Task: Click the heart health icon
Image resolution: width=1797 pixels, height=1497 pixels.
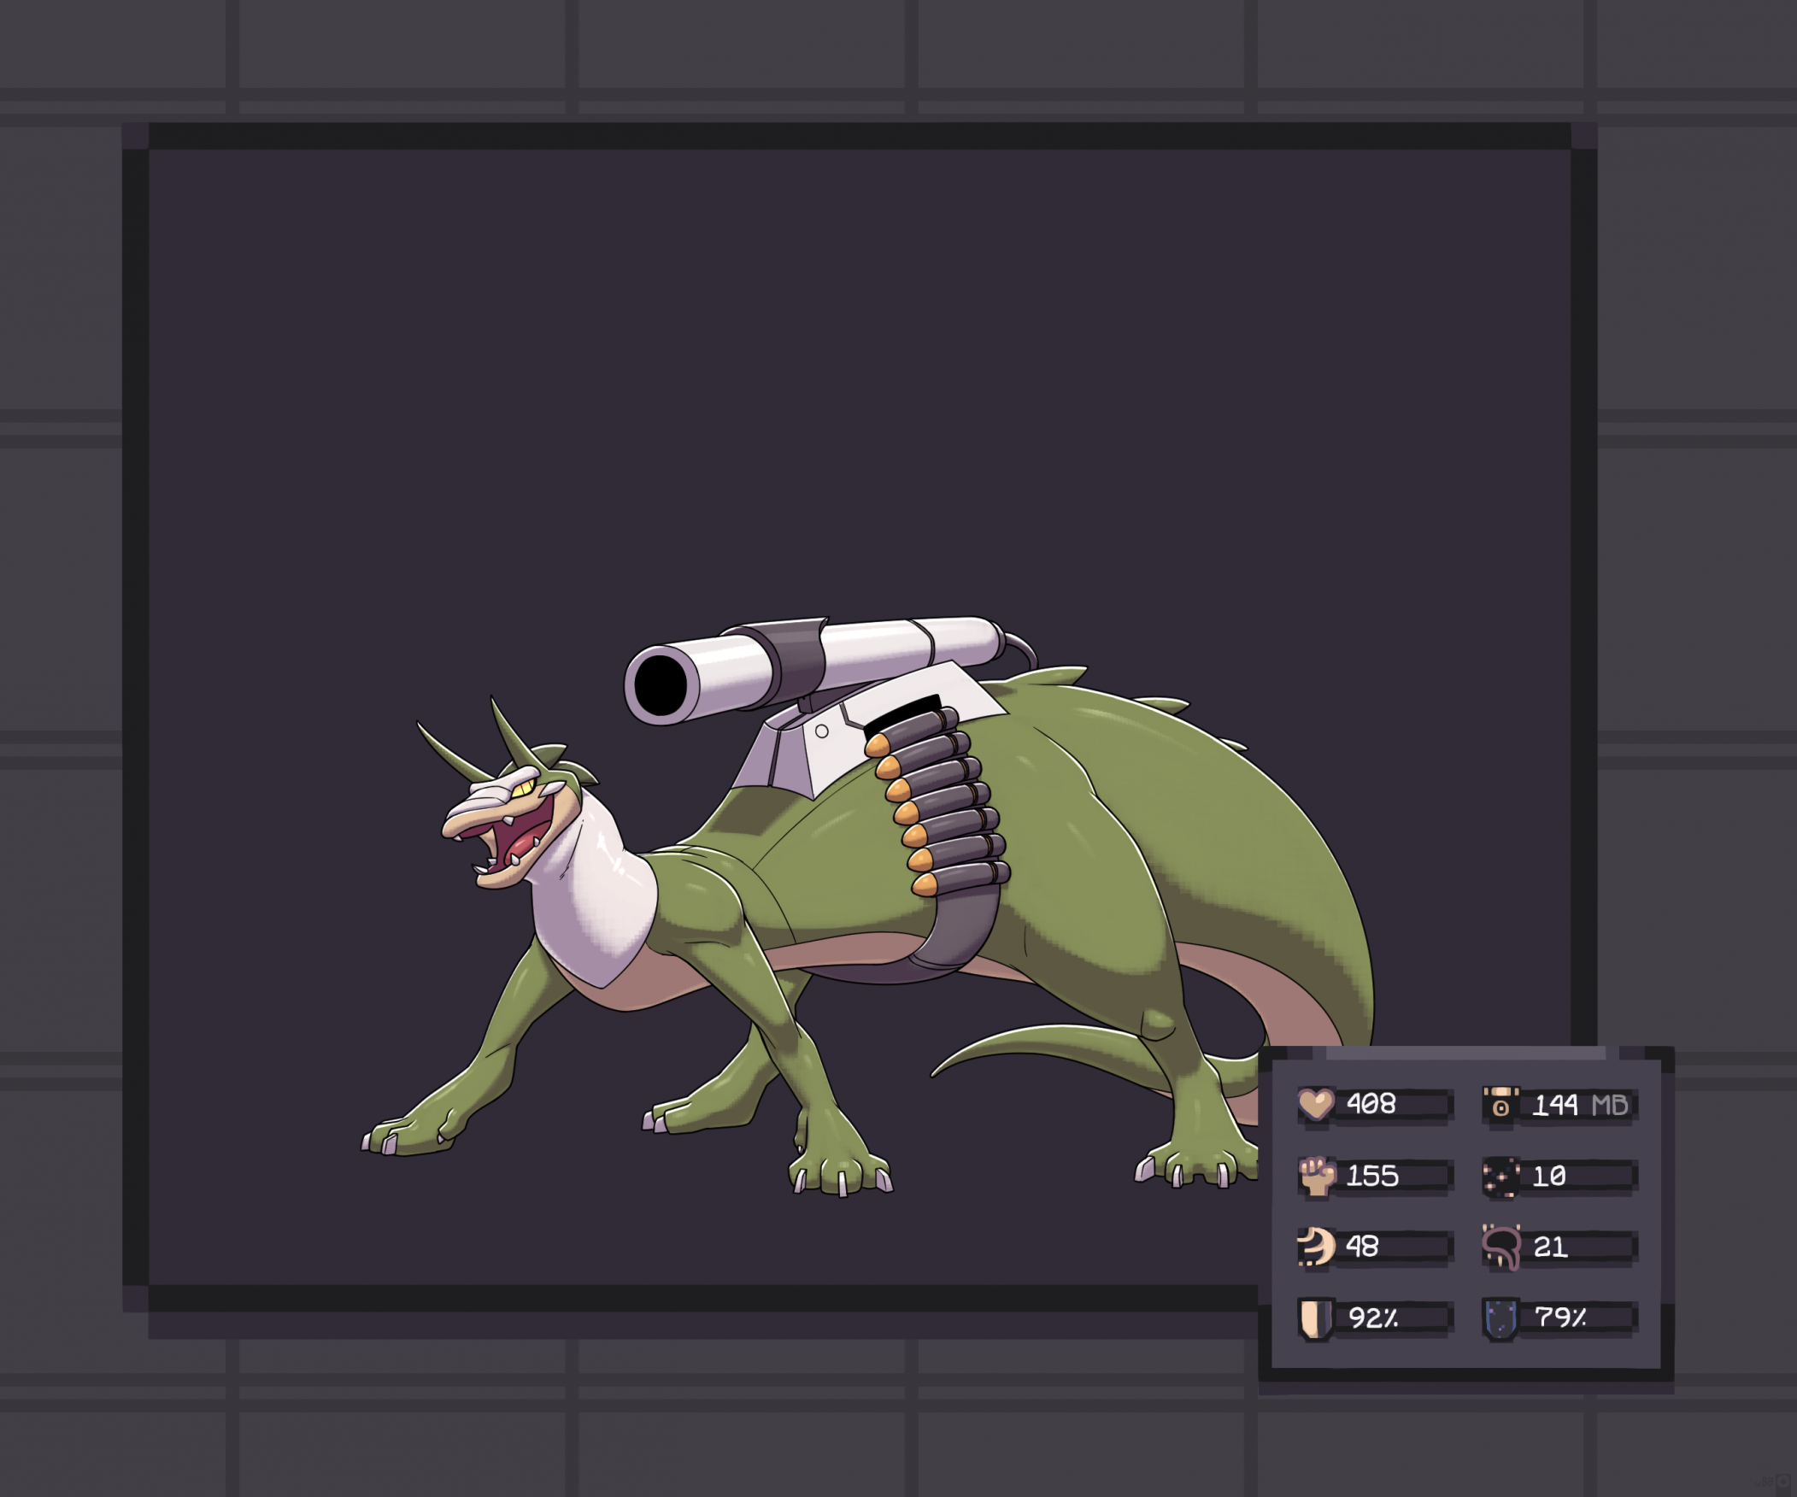Action: coord(1316,1104)
